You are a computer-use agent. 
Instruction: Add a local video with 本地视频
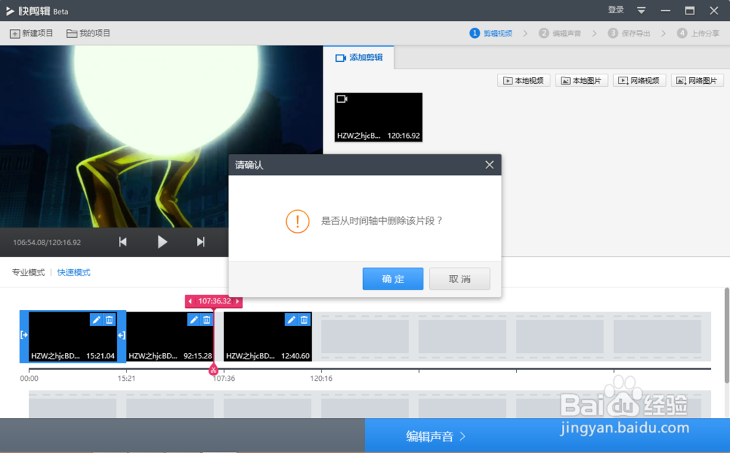[x=523, y=80]
